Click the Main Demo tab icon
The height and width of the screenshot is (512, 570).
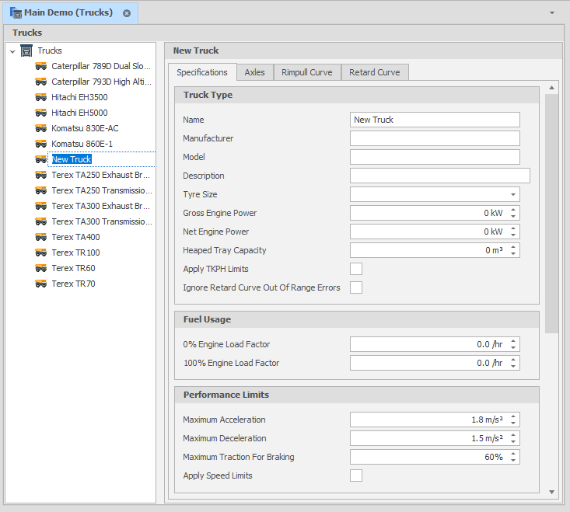pos(16,12)
